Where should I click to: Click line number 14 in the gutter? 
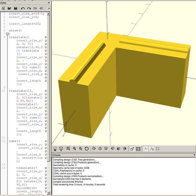coord(3,168)
